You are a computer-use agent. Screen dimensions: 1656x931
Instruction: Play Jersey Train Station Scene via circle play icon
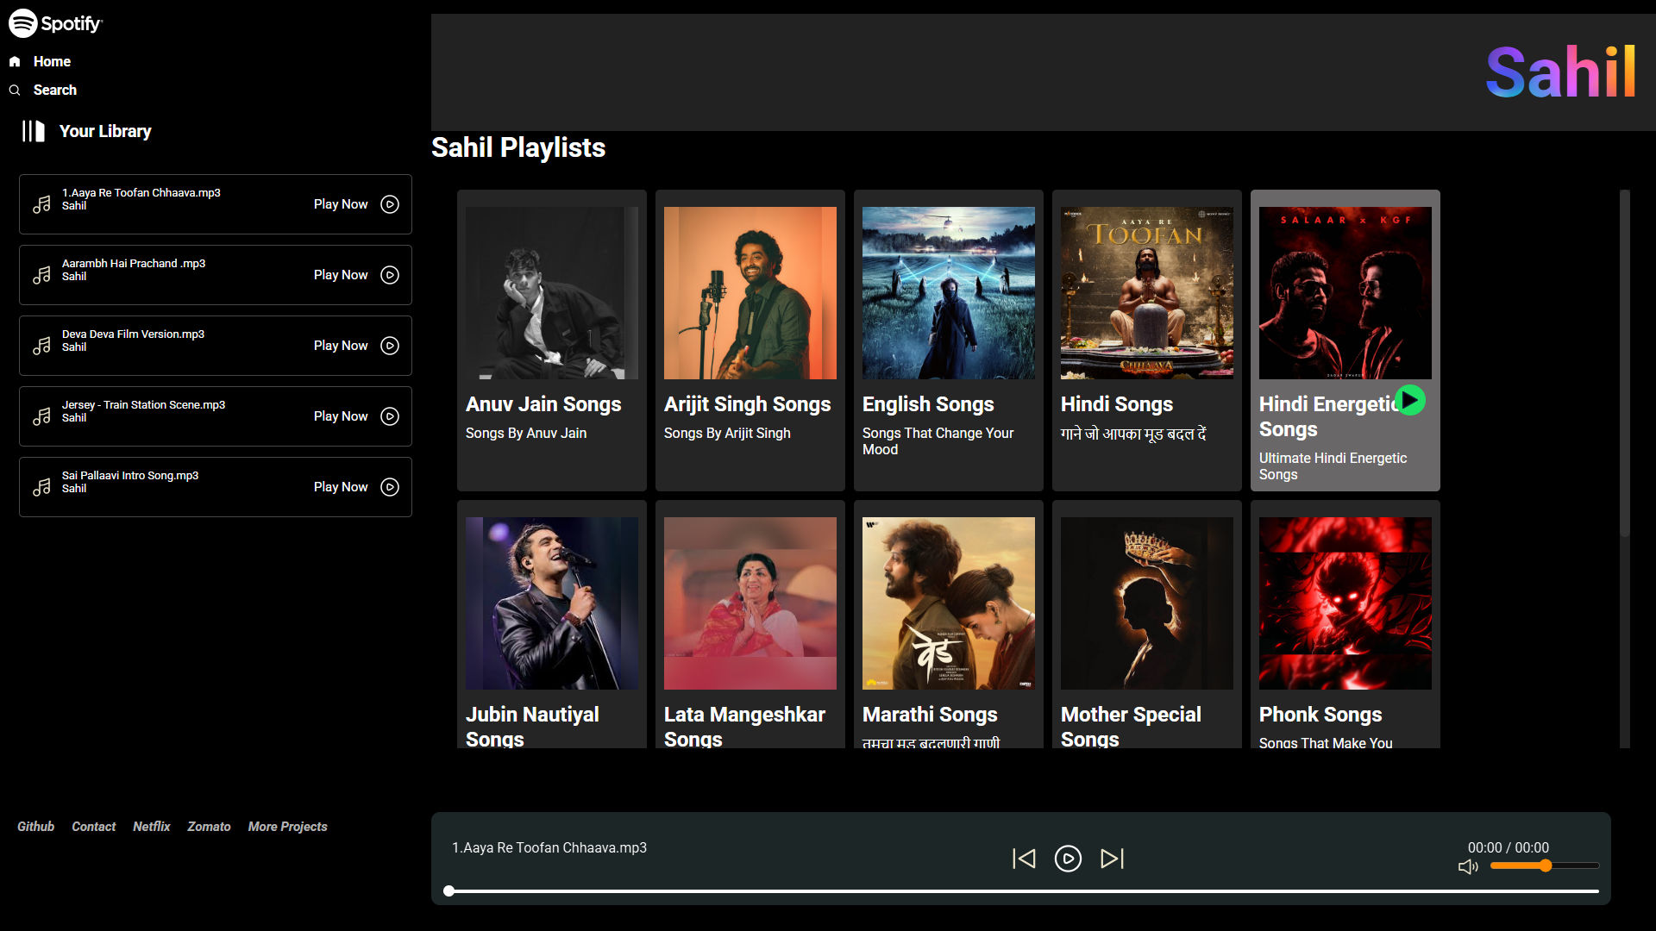[390, 416]
